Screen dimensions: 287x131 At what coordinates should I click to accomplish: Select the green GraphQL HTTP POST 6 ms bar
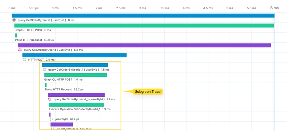(x=144, y=25)
